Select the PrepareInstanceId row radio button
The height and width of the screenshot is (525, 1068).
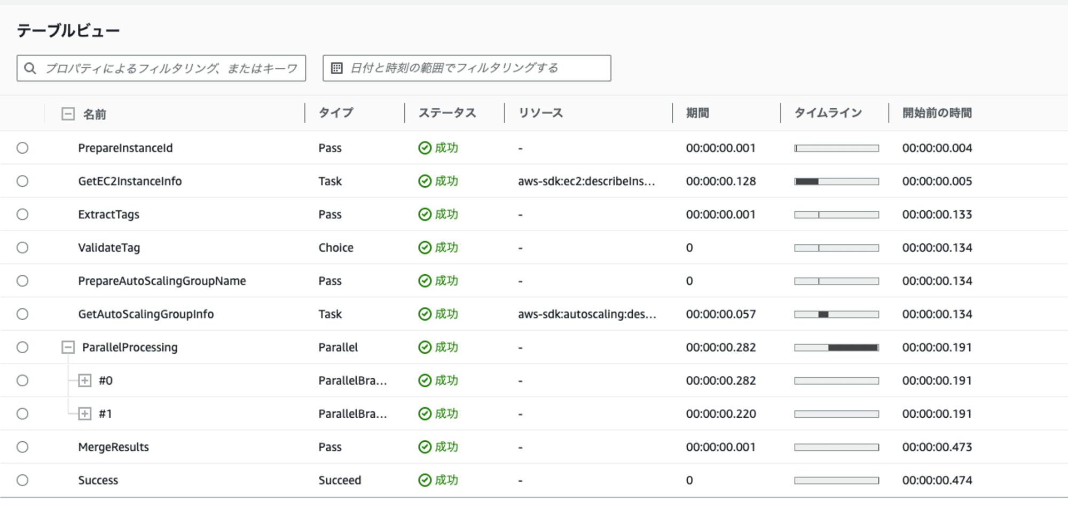(x=22, y=148)
